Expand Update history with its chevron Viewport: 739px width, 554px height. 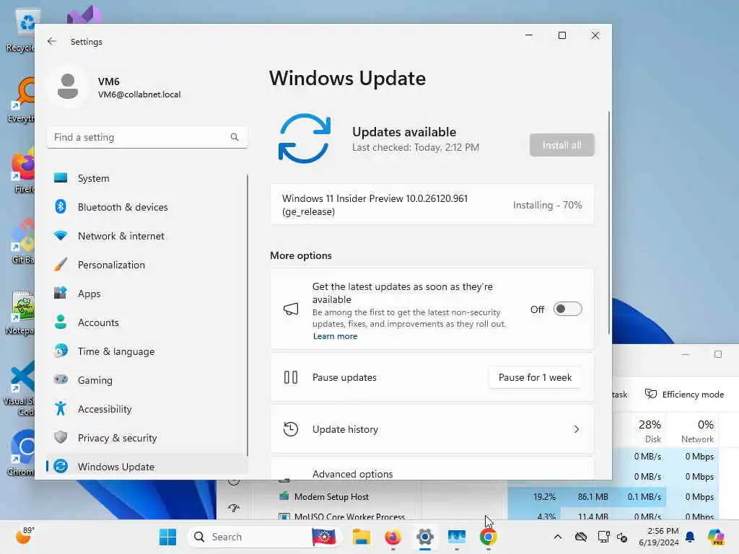[577, 429]
